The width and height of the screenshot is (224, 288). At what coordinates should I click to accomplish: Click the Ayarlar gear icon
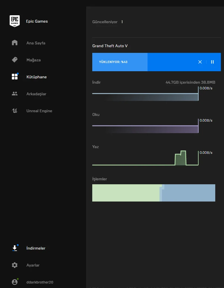[x=15, y=265]
